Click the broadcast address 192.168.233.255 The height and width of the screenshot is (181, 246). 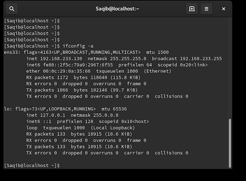[201, 59]
